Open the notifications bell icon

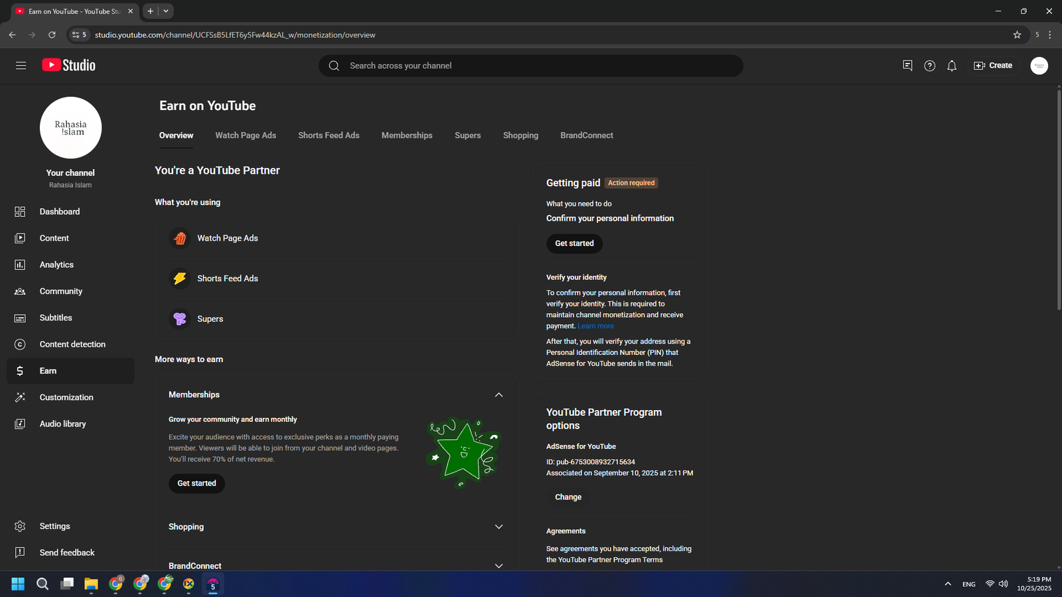tap(952, 66)
